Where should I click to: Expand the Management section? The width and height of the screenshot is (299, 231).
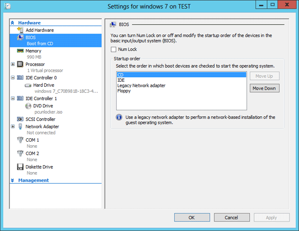(x=13, y=181)
